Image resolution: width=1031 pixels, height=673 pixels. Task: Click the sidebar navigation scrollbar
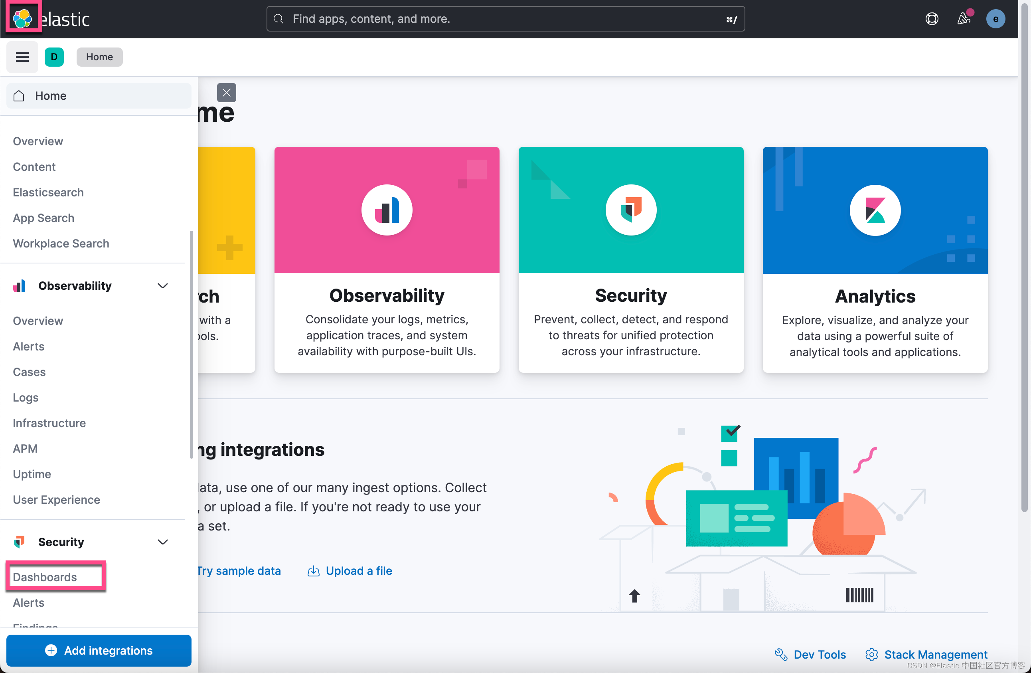tap(191, 344)
